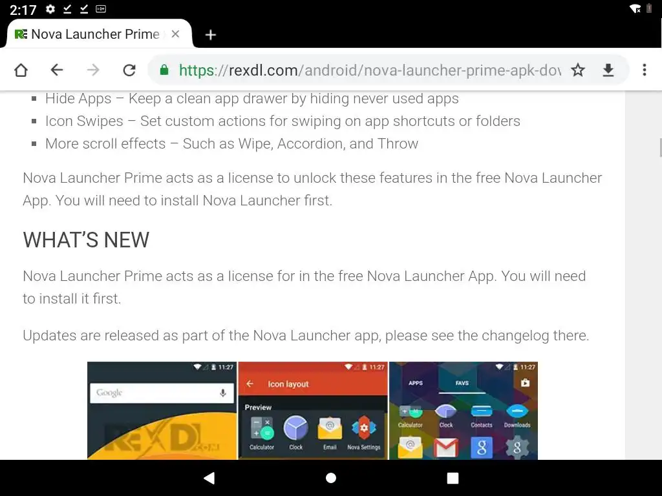Screen dimensions: 662x496
Task: Tap the clock showing 2:17
Action: (x=23, y=9)
